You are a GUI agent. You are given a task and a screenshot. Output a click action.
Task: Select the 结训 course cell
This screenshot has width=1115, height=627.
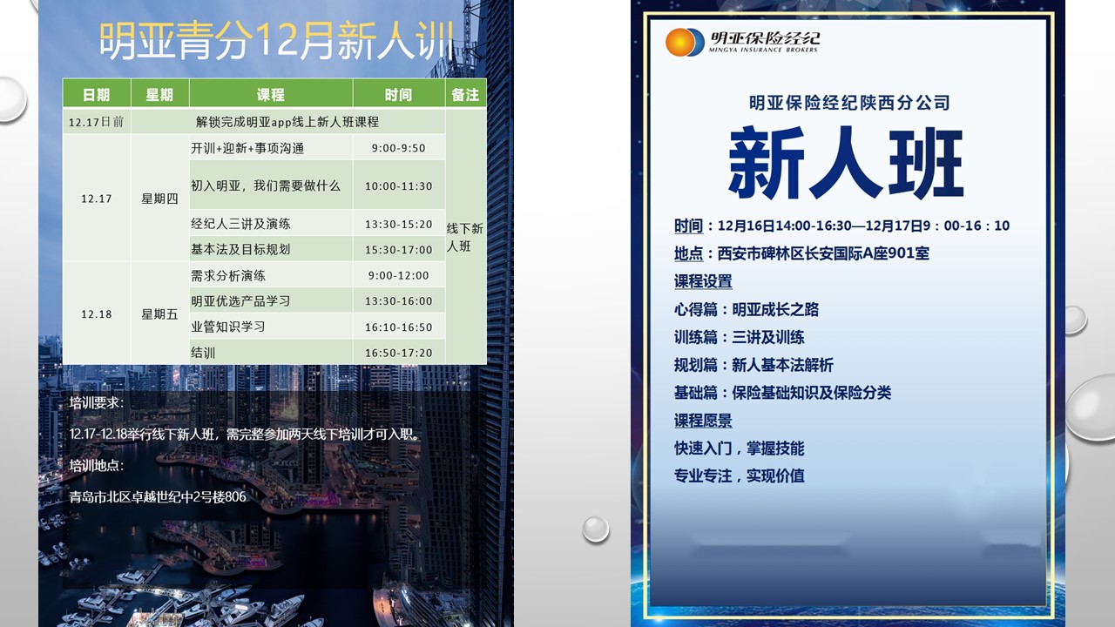(x=271, y=352)
